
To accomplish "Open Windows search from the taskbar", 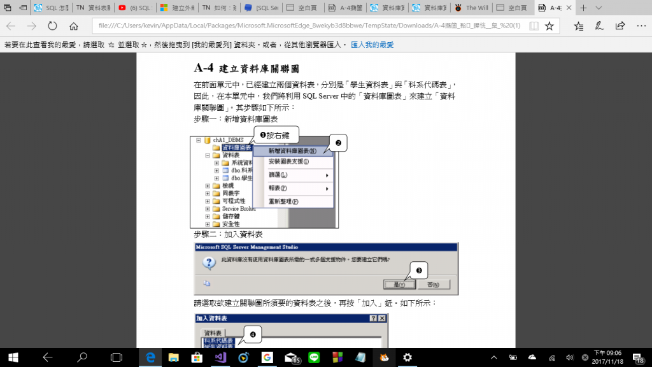I will click(82, 357).
